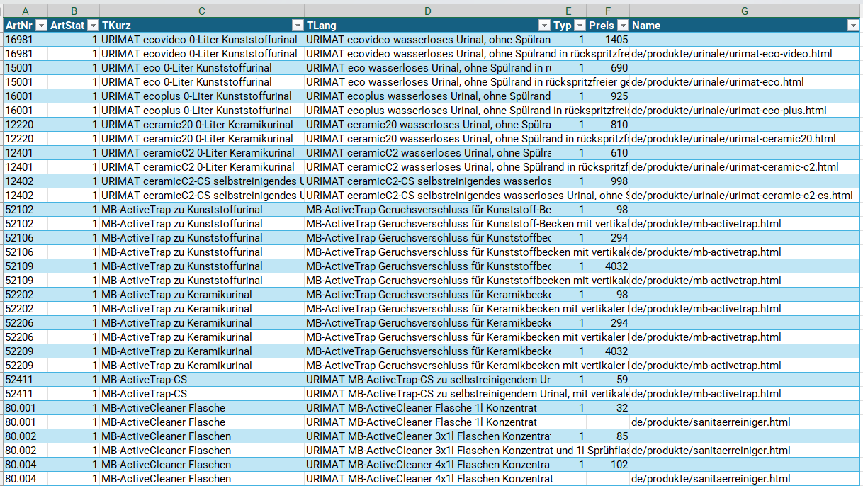The height and width of the screenshot is (486, 863).
Task: Click the cell showing price 998
Action: 608,181
